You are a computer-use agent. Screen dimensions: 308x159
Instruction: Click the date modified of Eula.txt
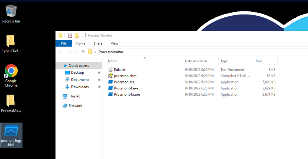point(199,70)
